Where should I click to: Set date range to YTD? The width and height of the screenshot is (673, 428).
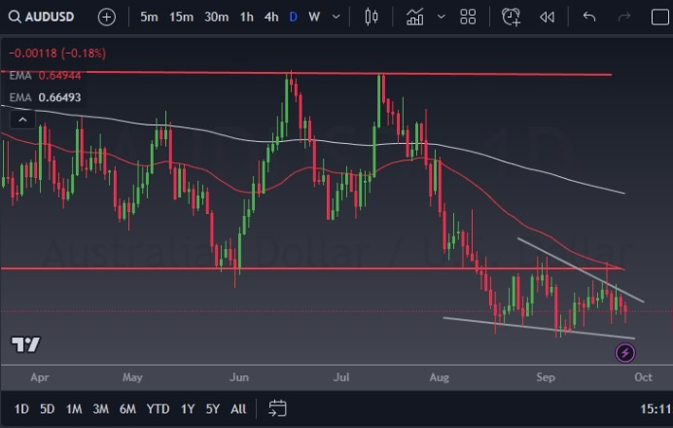point(159,409)
